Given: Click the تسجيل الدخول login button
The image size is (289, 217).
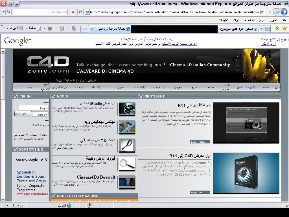Looking at the screenshot, I should coord(23,114).
